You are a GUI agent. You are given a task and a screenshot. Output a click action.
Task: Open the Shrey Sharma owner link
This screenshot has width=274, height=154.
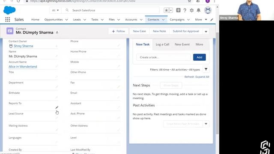24,46
